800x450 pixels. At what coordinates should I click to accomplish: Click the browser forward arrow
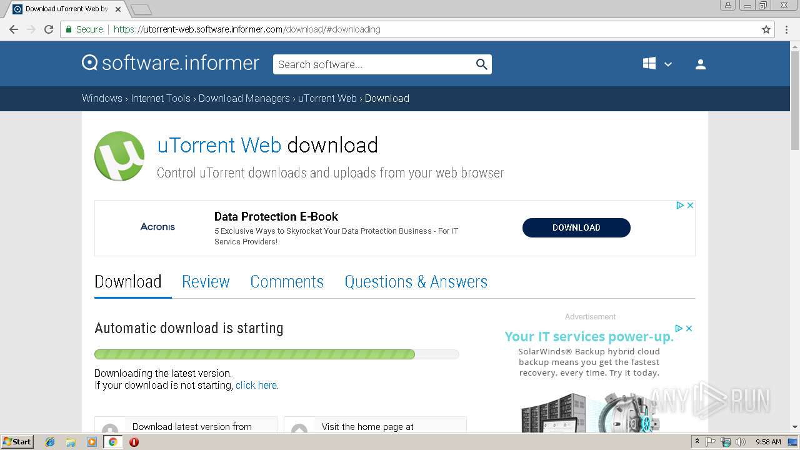(31, 29)
